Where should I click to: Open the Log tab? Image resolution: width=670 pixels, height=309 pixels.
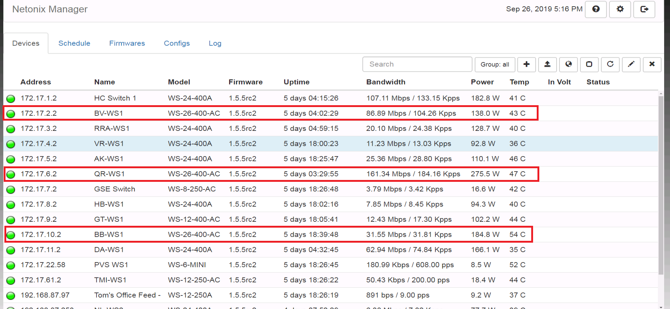coord(215,43)
